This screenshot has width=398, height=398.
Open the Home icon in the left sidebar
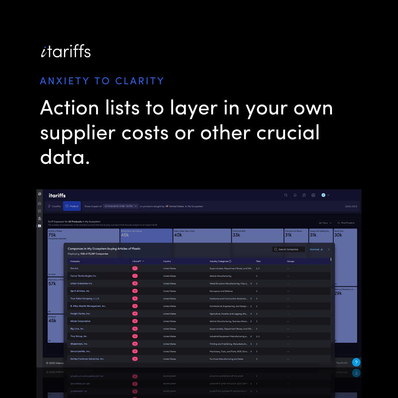tap(39, 203)
